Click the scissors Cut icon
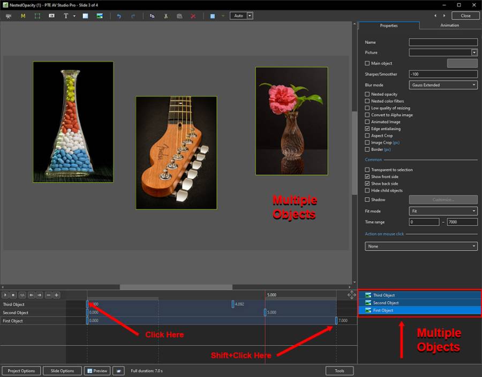This screenshot has width=482, height=377. (166, 16)
